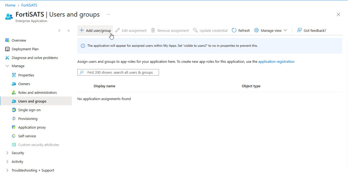Go to the Home breadcrumb

[x=10, y=5]
